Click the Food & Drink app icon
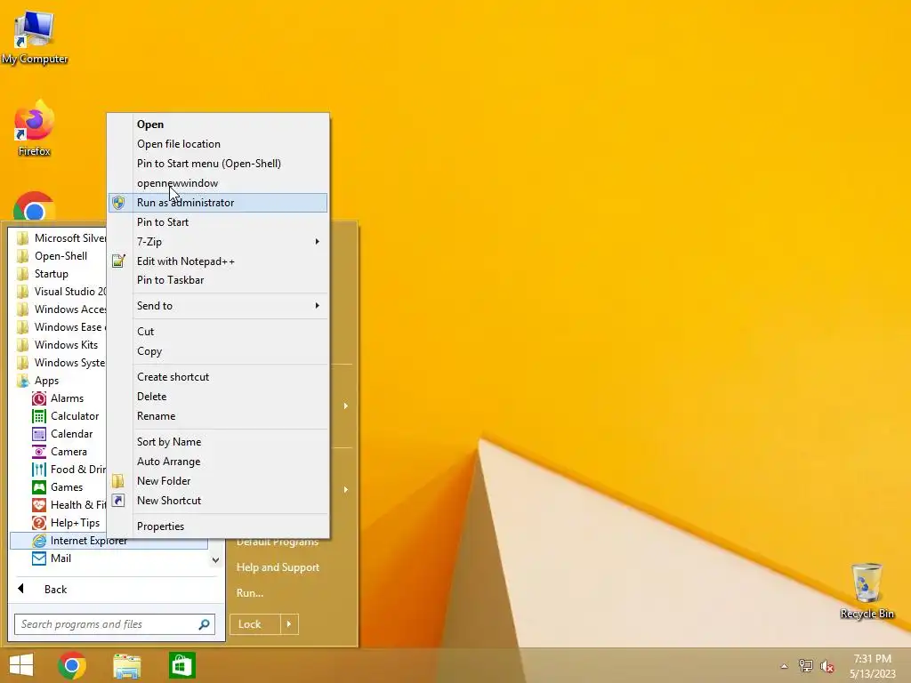Image resolution: width=911 pixels, height=683 pixels. click(39, 470)
